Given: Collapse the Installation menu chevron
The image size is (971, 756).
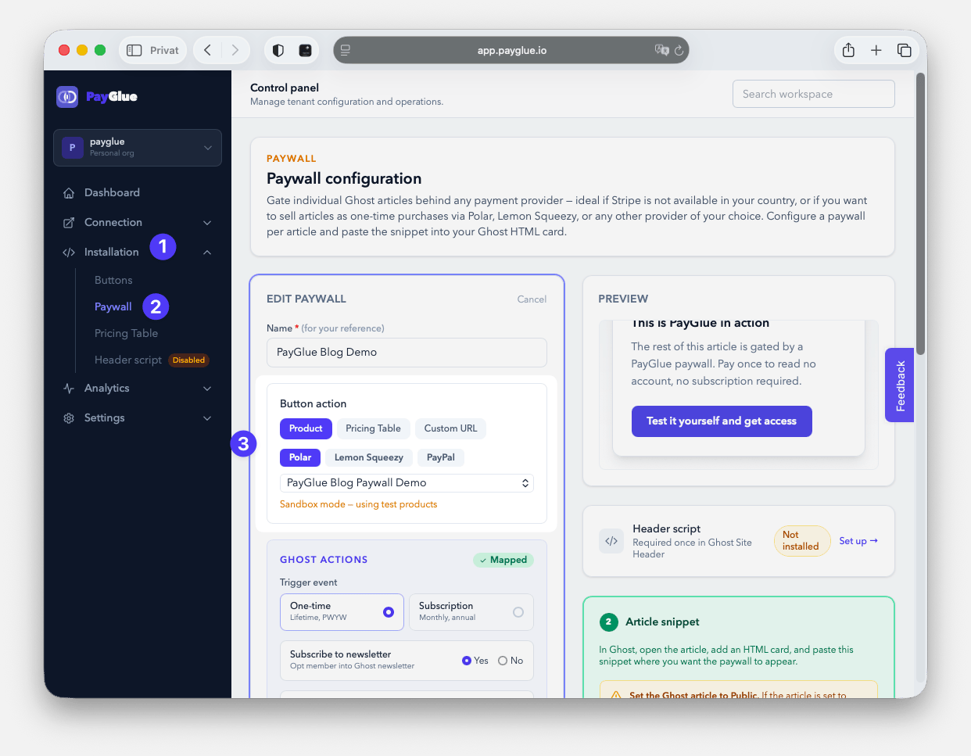Looking at the screenshot, I should [207, 253].
